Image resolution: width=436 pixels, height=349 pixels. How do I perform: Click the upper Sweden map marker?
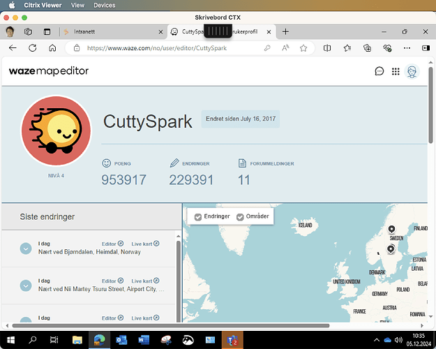click(391, 229)
